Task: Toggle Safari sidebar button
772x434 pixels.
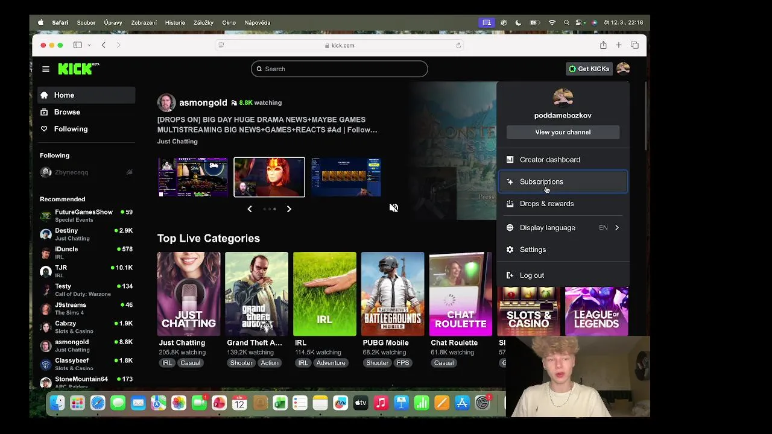Action: point(78,45)
